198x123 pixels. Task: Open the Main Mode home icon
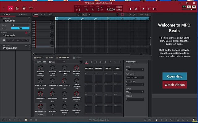tap(10, 8)
